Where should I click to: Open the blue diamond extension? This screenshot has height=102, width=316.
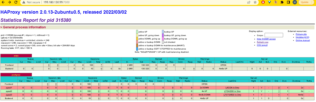point(269,2)
